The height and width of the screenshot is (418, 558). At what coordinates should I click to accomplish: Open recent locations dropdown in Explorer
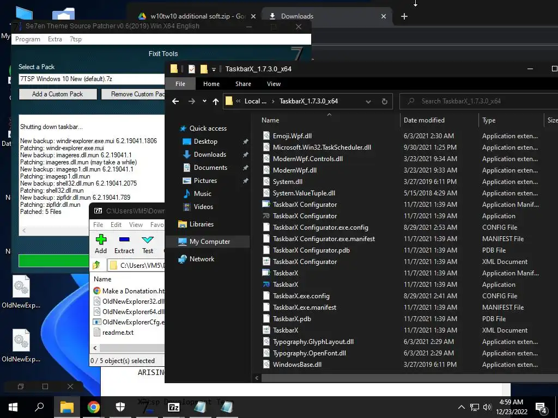(204, 101)
